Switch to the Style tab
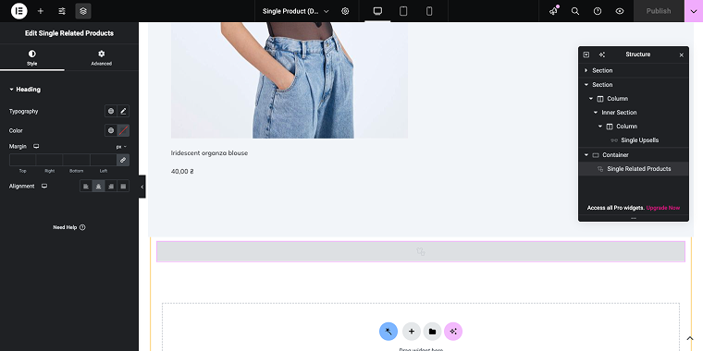 [31, 58]
